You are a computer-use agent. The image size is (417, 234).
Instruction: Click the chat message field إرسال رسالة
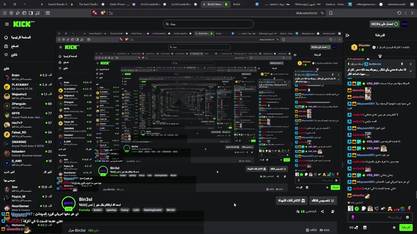[x=381, y=217]
